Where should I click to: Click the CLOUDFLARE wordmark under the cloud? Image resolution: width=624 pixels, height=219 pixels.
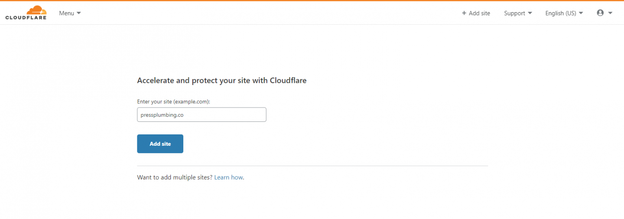pos(26,18)
